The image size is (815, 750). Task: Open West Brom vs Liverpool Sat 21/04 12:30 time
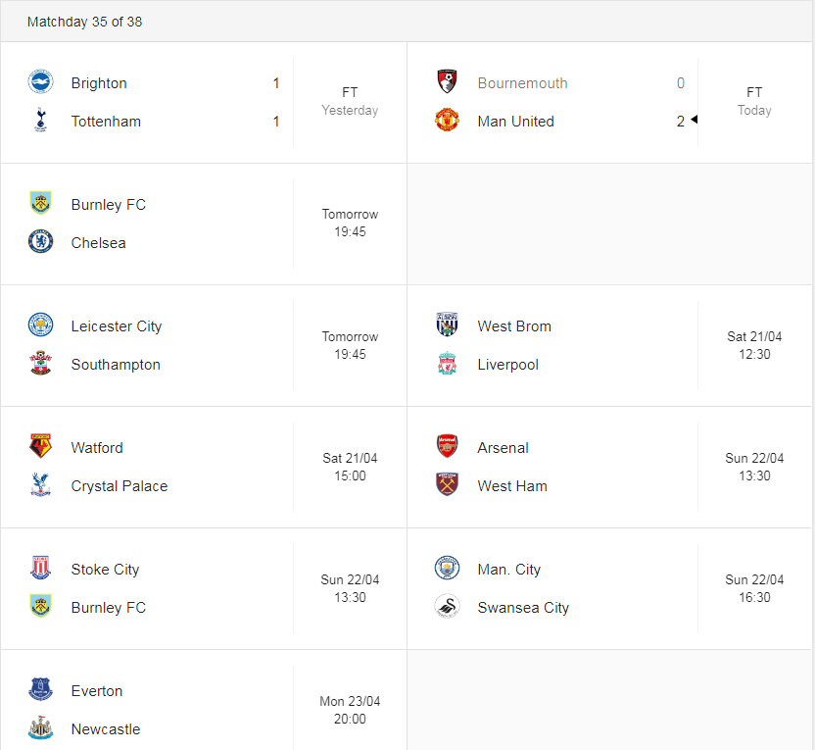tap(754, 345)
